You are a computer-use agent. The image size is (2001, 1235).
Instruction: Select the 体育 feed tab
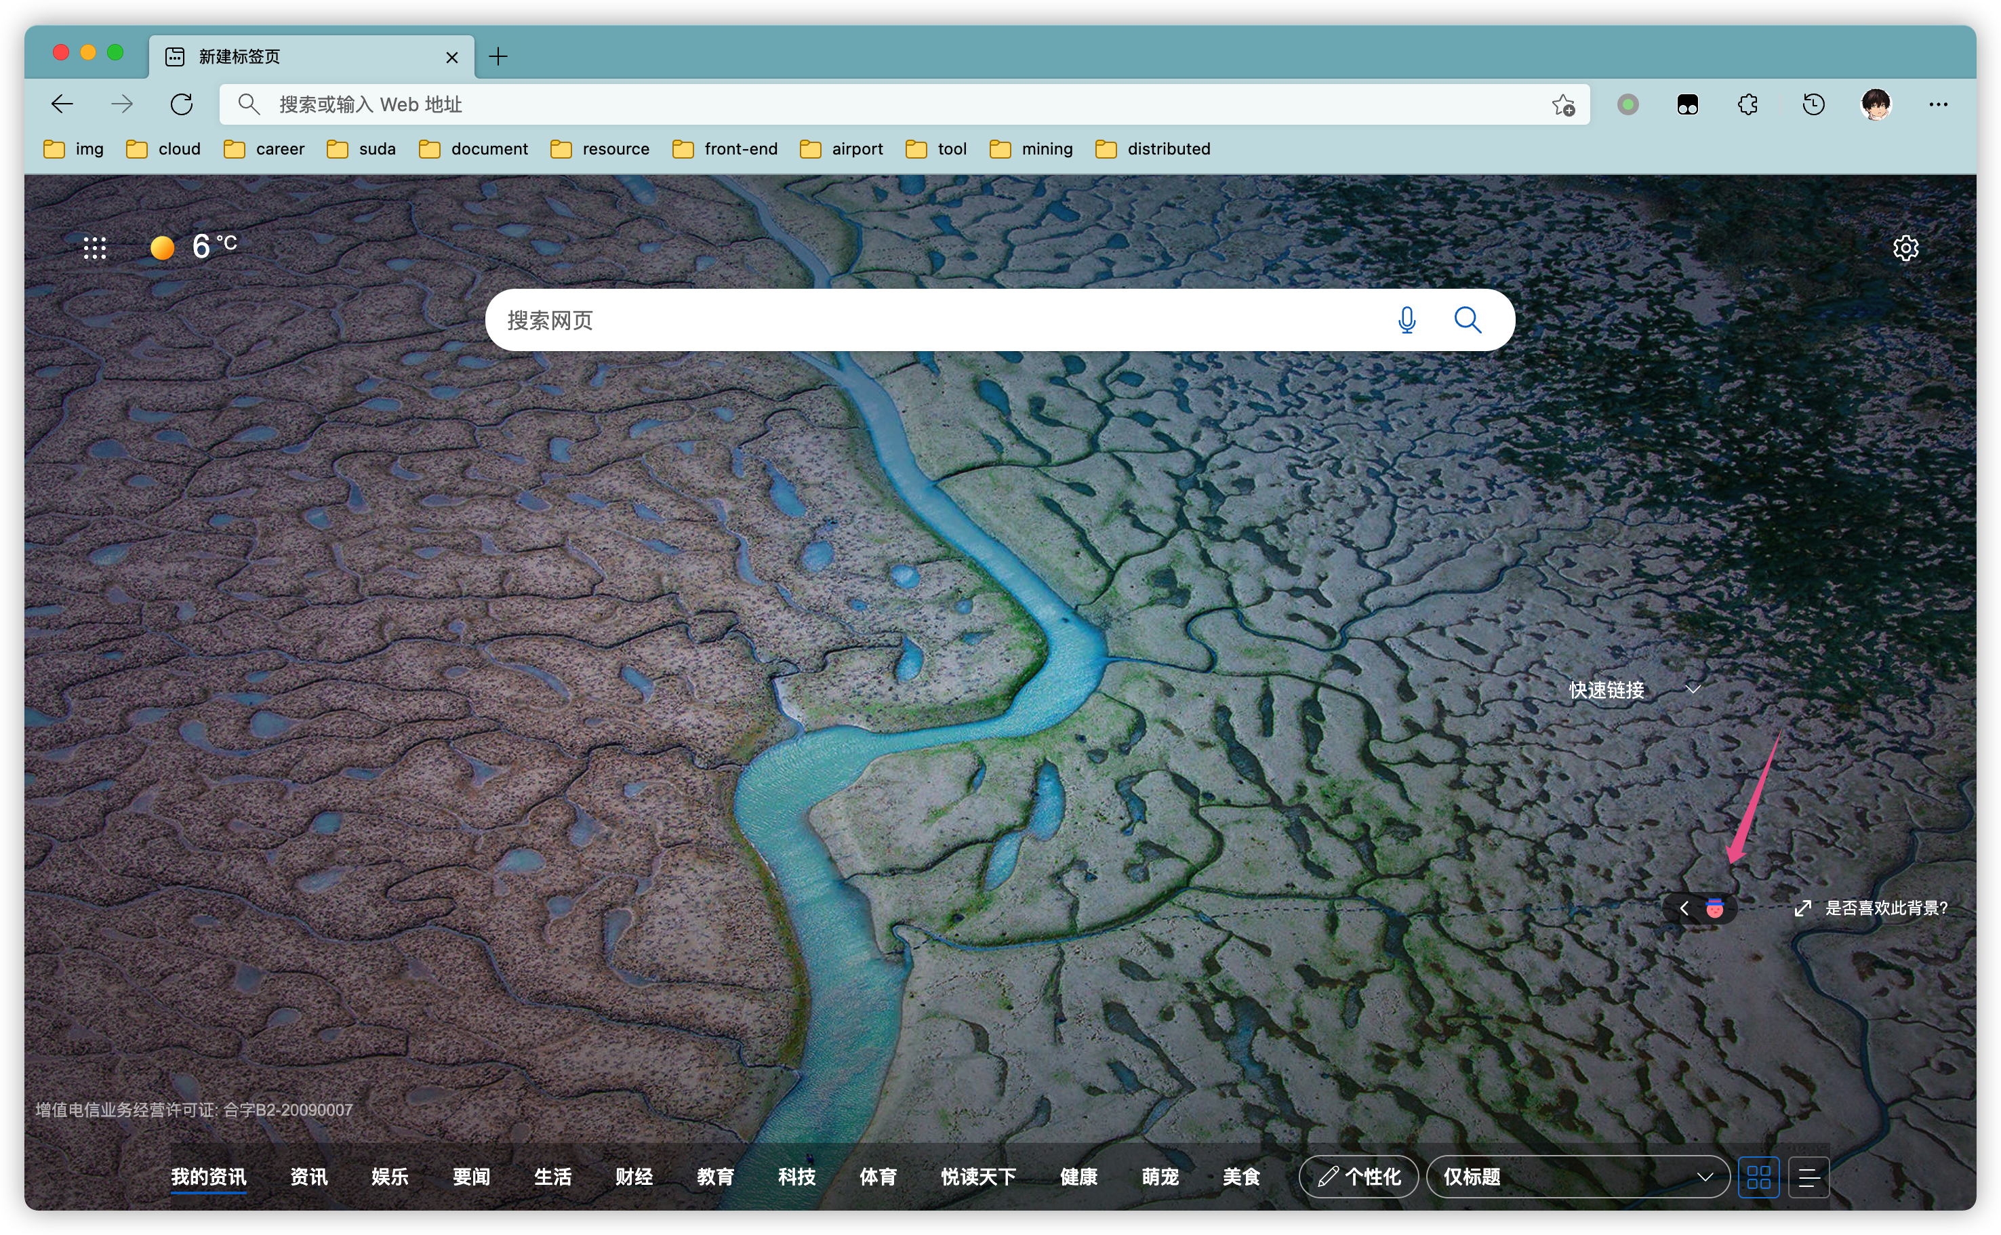click(x=878, y=1177)
